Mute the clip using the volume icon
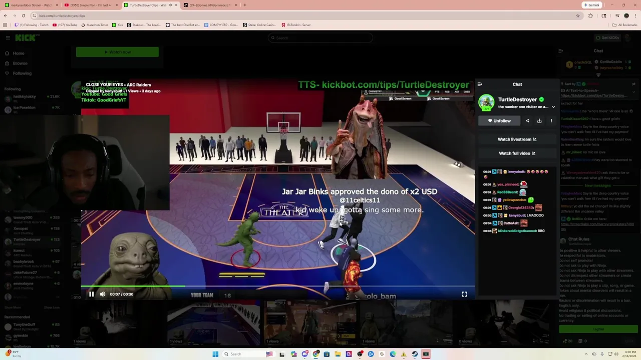The width and height of the screenshot is (641, 360). [x=103, y=294]
